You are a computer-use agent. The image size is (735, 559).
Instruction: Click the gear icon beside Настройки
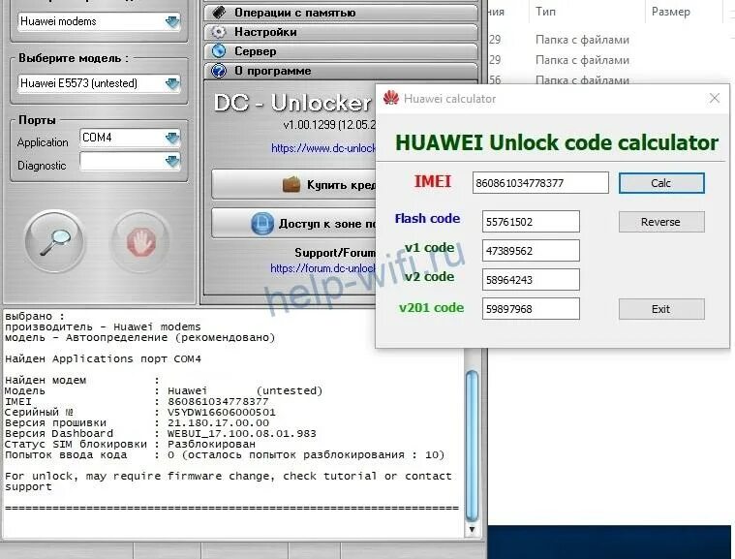click(x=219, y=32)
